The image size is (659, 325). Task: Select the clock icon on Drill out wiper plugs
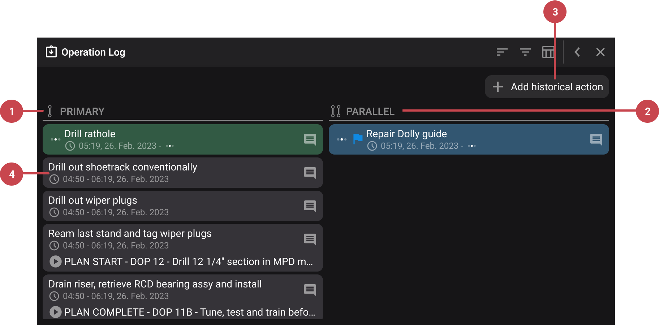[x=54, y=212]
